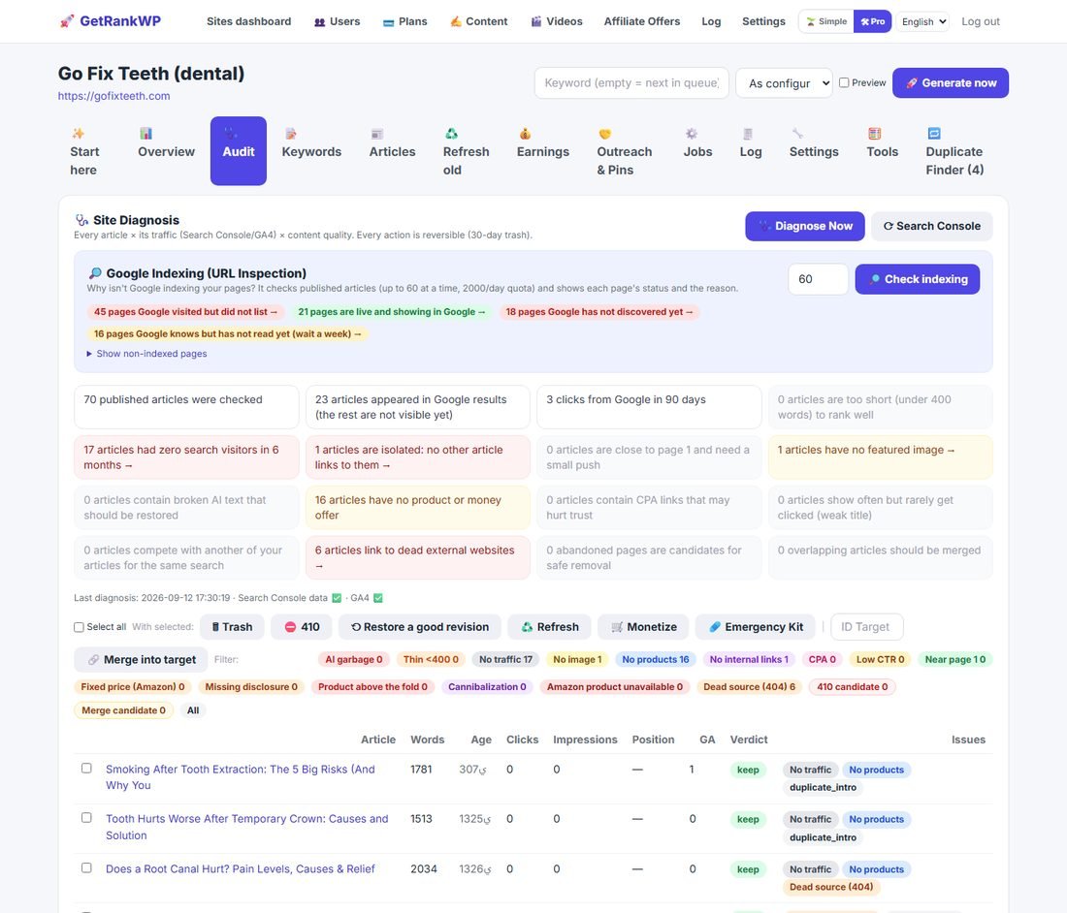
Task: Click the Merge into target button
Action: coord(141,659)
